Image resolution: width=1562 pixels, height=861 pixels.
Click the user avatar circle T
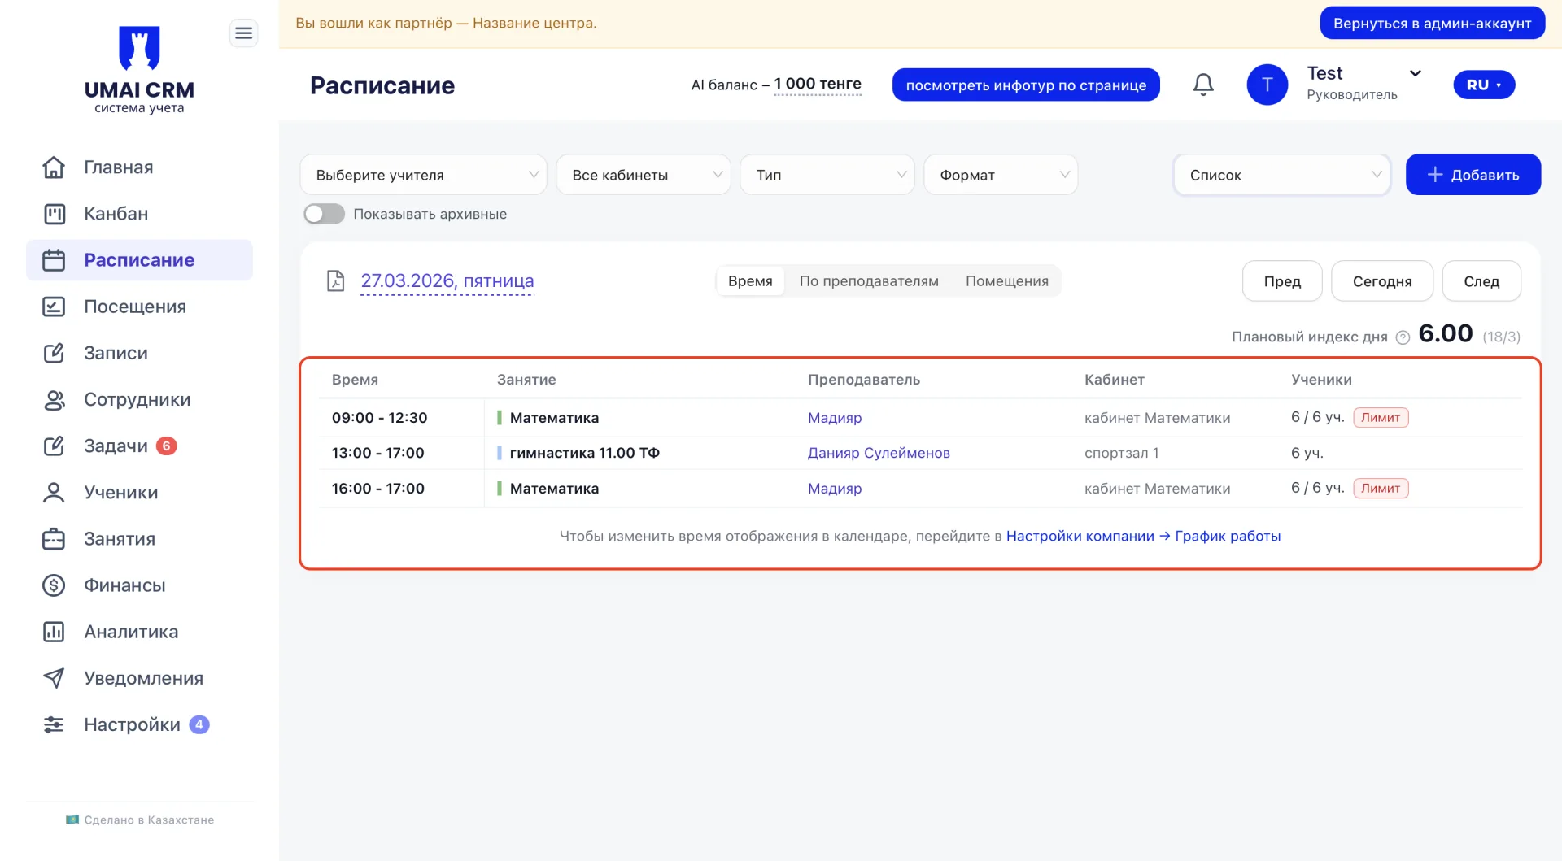click(x=1267, y=85)
